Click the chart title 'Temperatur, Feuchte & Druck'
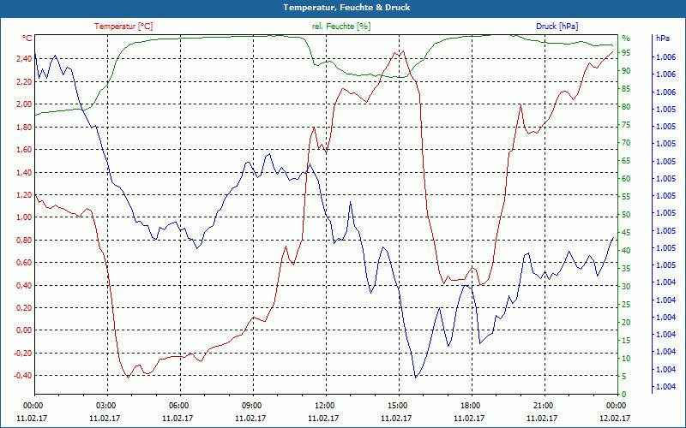Viewport: 686px width, 428px height. pos(346,8)
